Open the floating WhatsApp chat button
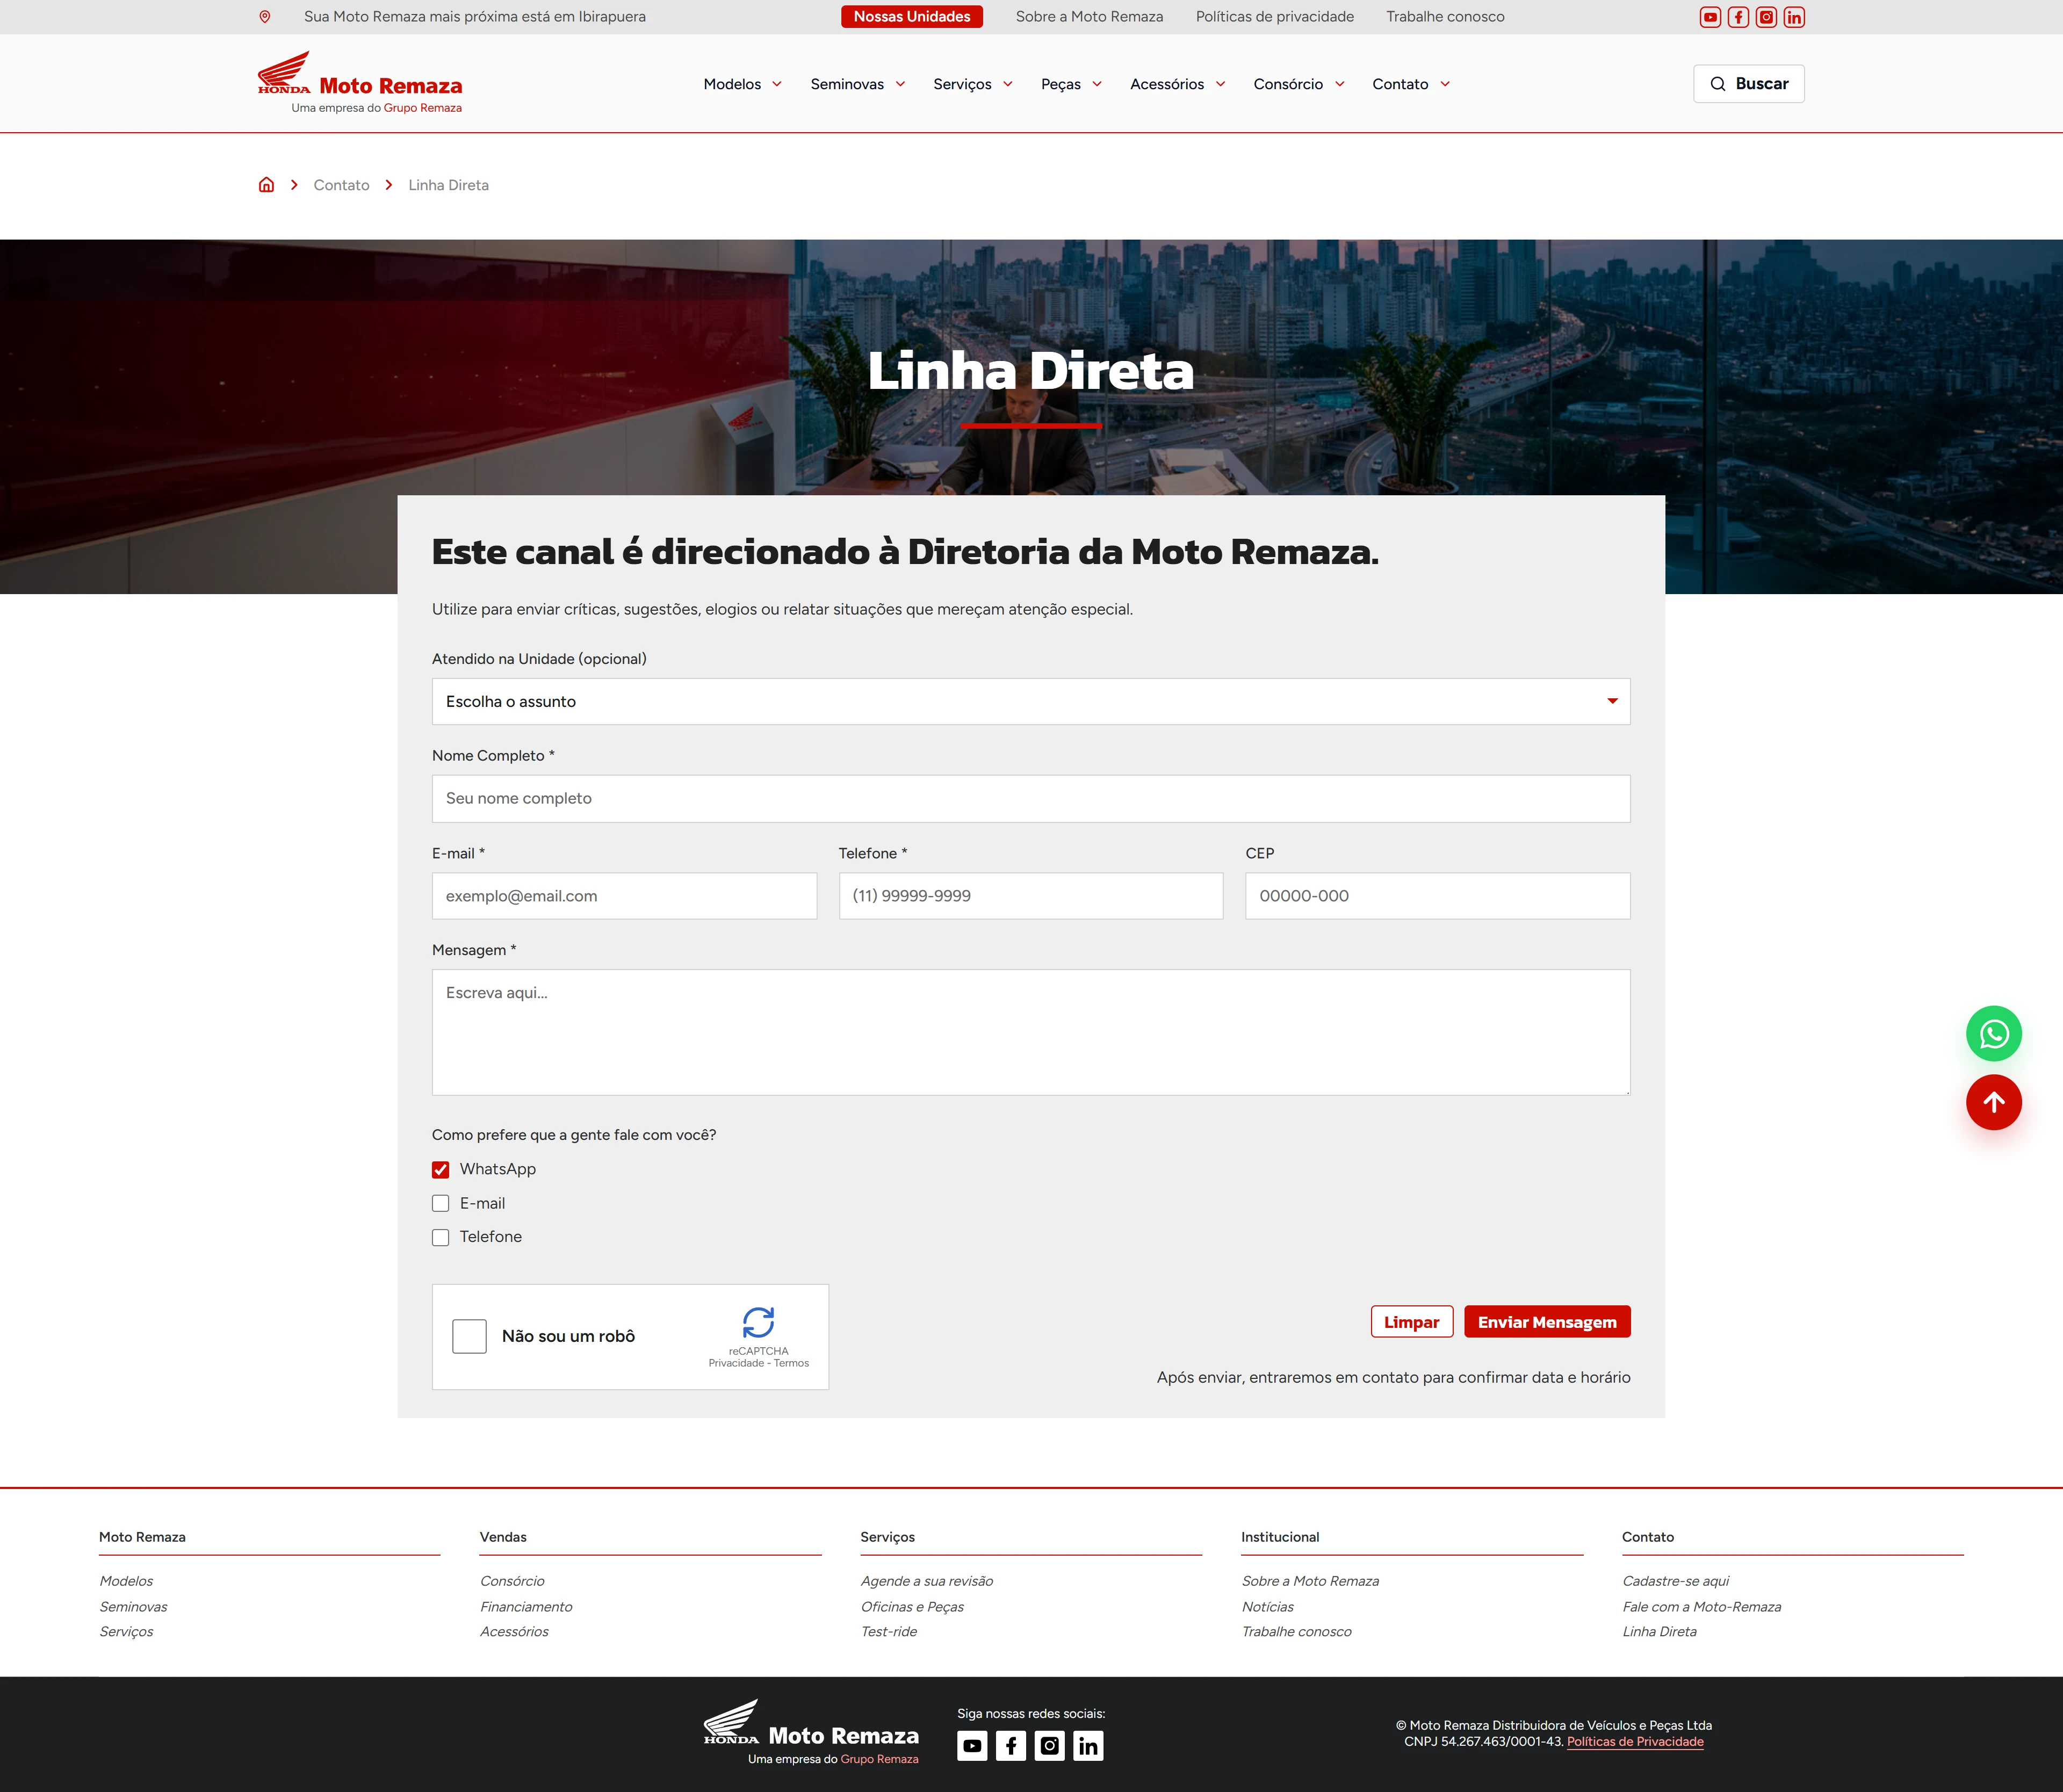Screen dimensions: 2063x1792 point(1993,1033)
